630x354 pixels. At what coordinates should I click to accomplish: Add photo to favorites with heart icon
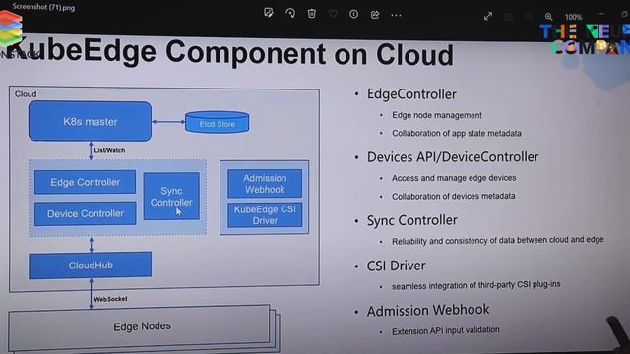pyautogui.click(x=333, y=14)
